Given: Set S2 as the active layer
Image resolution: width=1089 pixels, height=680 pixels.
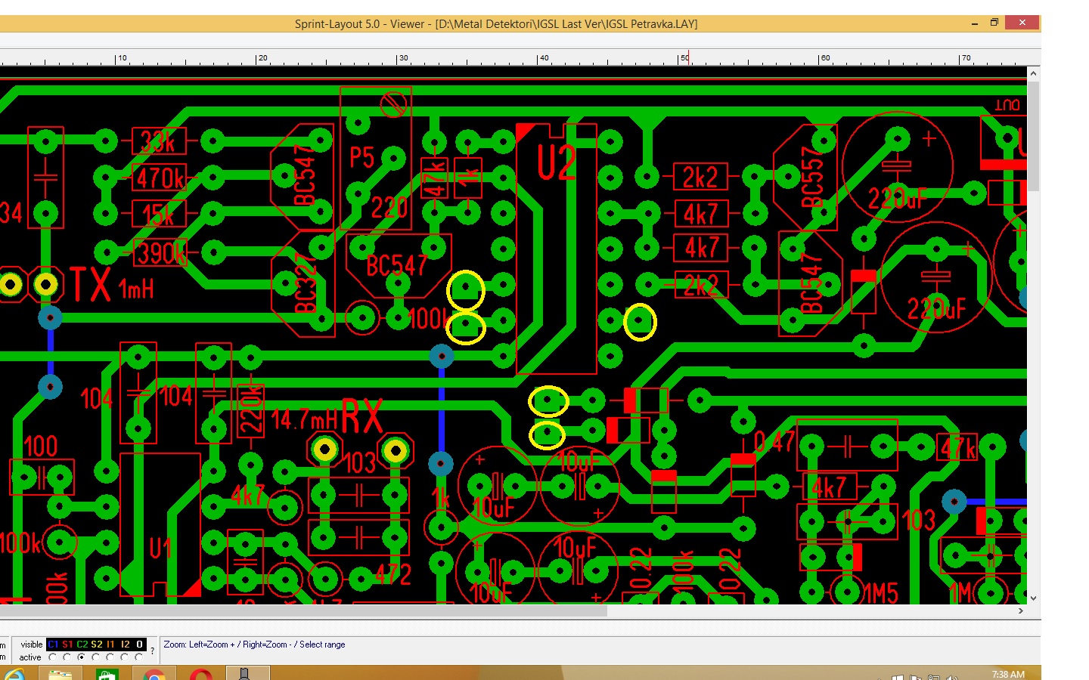Looking at the screenshot, I should pos(96,657).
